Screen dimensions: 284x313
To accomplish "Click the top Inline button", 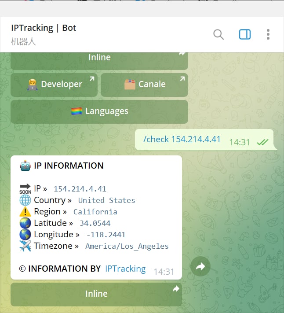I will coord(99,61).
